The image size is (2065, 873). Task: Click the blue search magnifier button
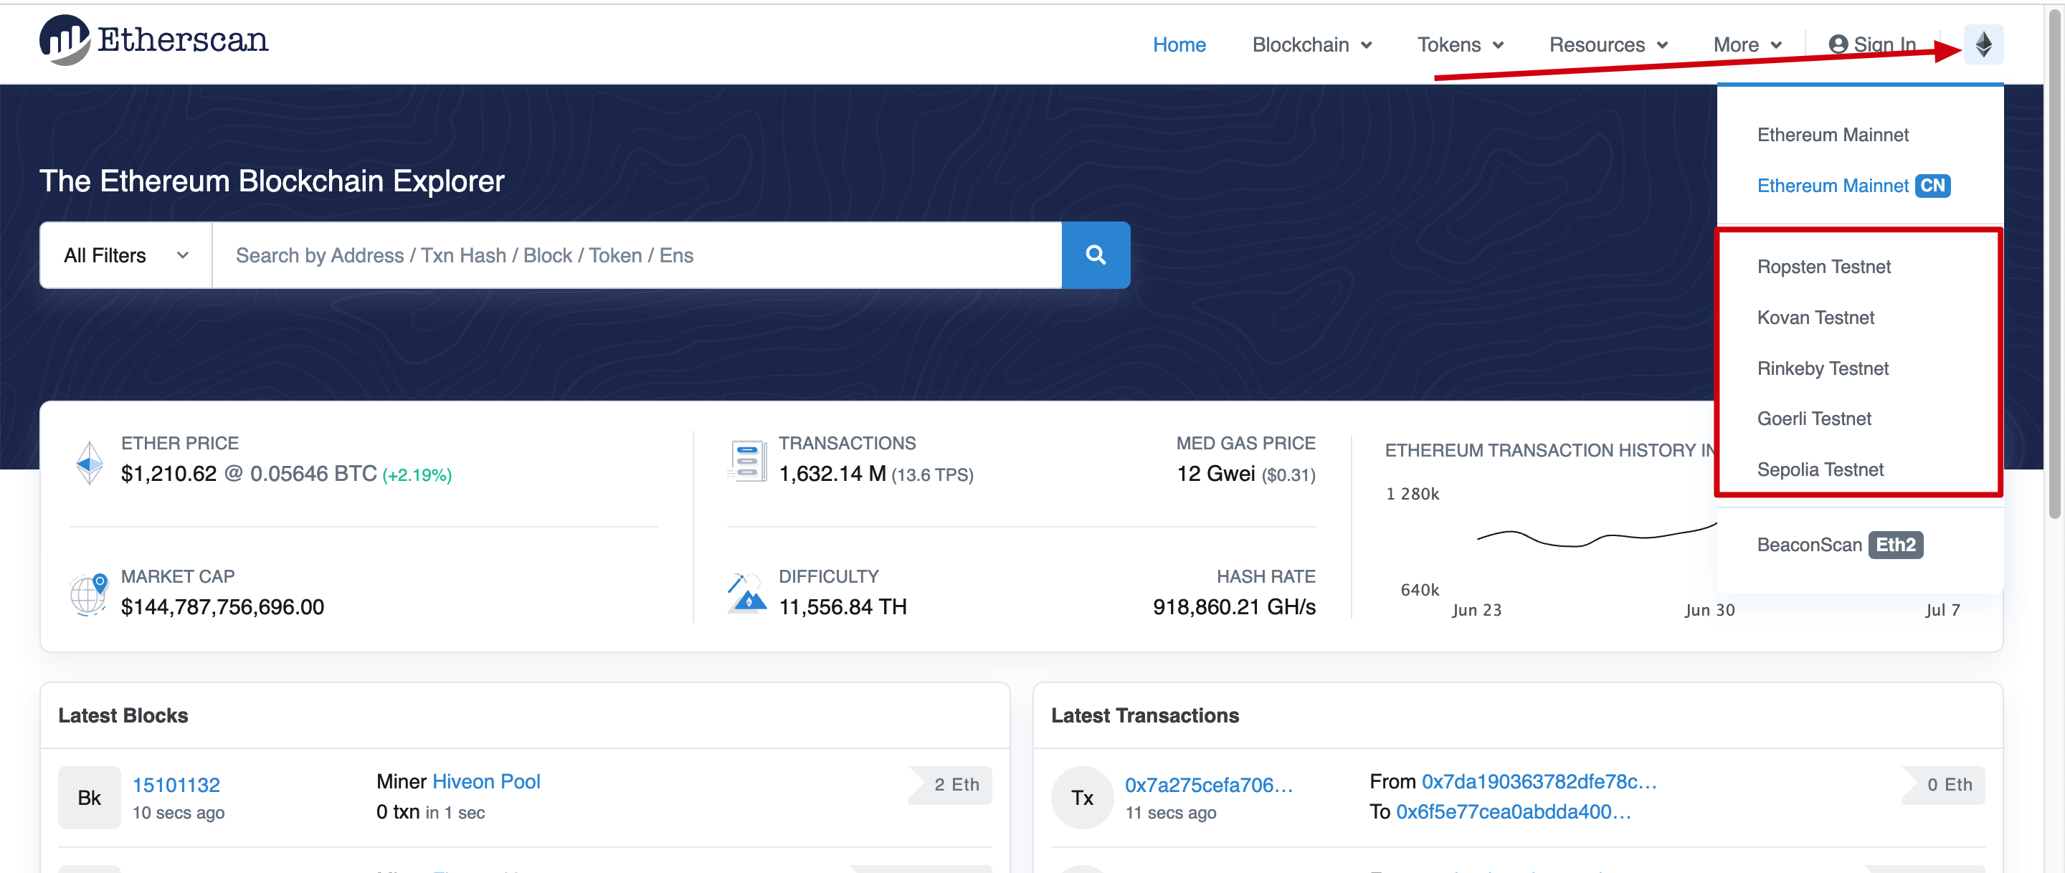(1096, 255)
